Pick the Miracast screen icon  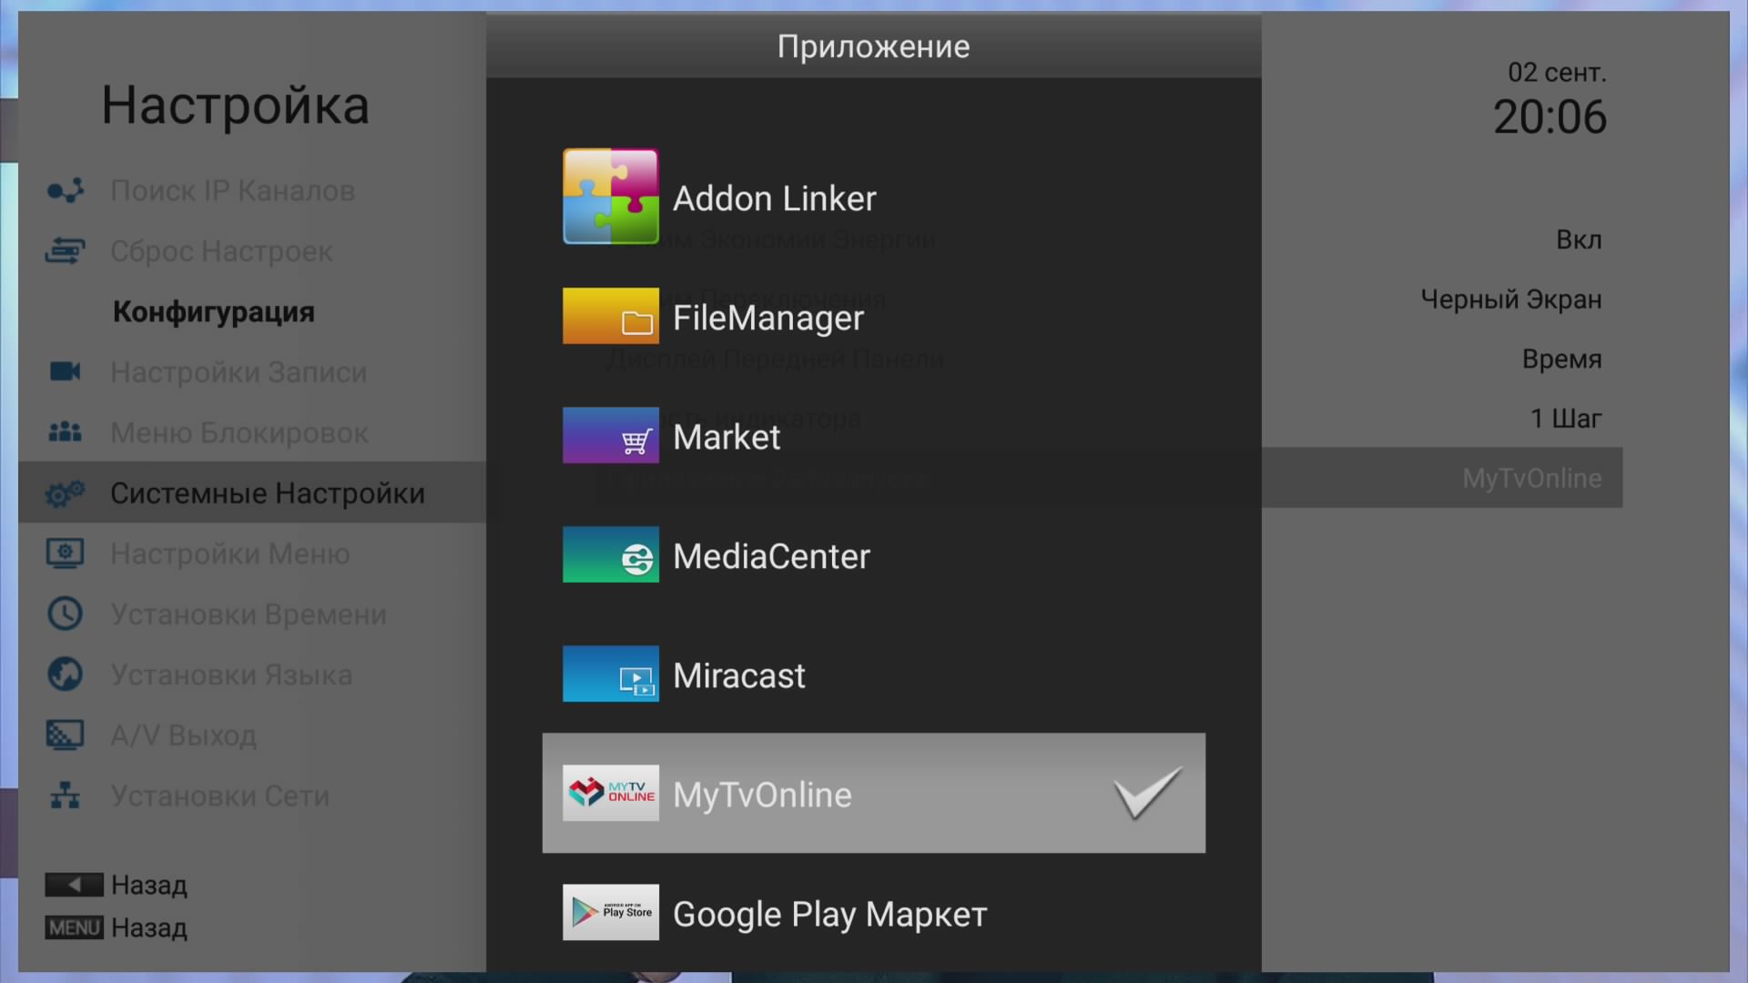click(610, 674)
